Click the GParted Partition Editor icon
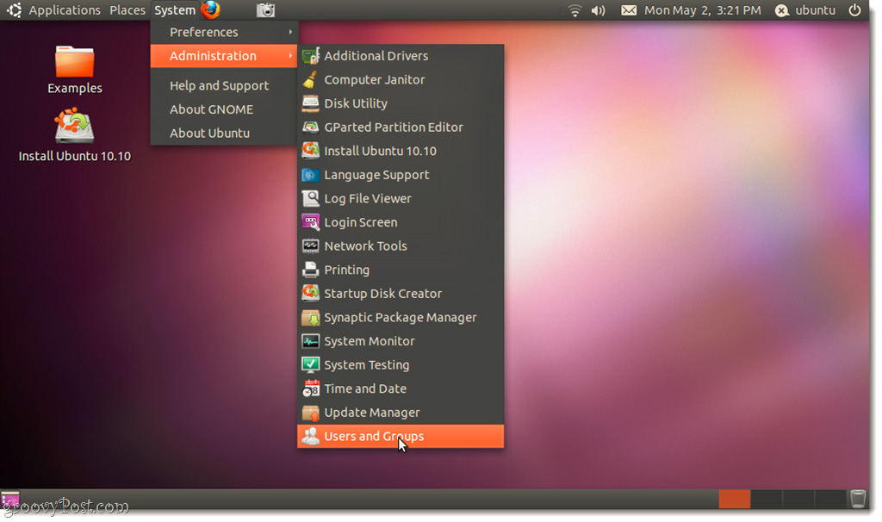This screenshot has width=882, height=522. pos(310,127)
